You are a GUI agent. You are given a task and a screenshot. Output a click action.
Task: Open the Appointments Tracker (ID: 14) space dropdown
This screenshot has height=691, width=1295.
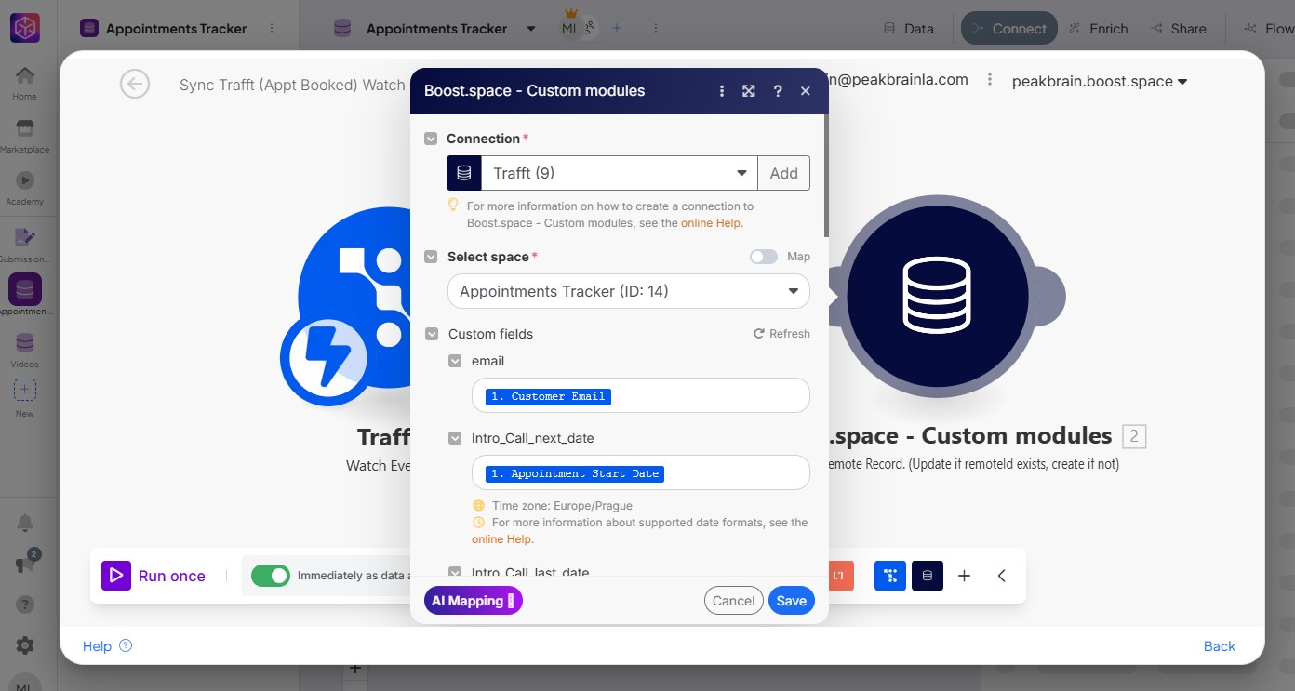click(x=629, y=291)
